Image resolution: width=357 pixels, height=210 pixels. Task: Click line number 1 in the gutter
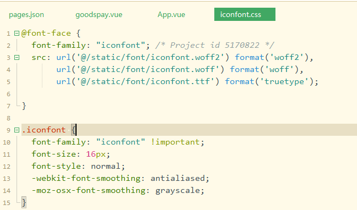(x=8, y=34)
